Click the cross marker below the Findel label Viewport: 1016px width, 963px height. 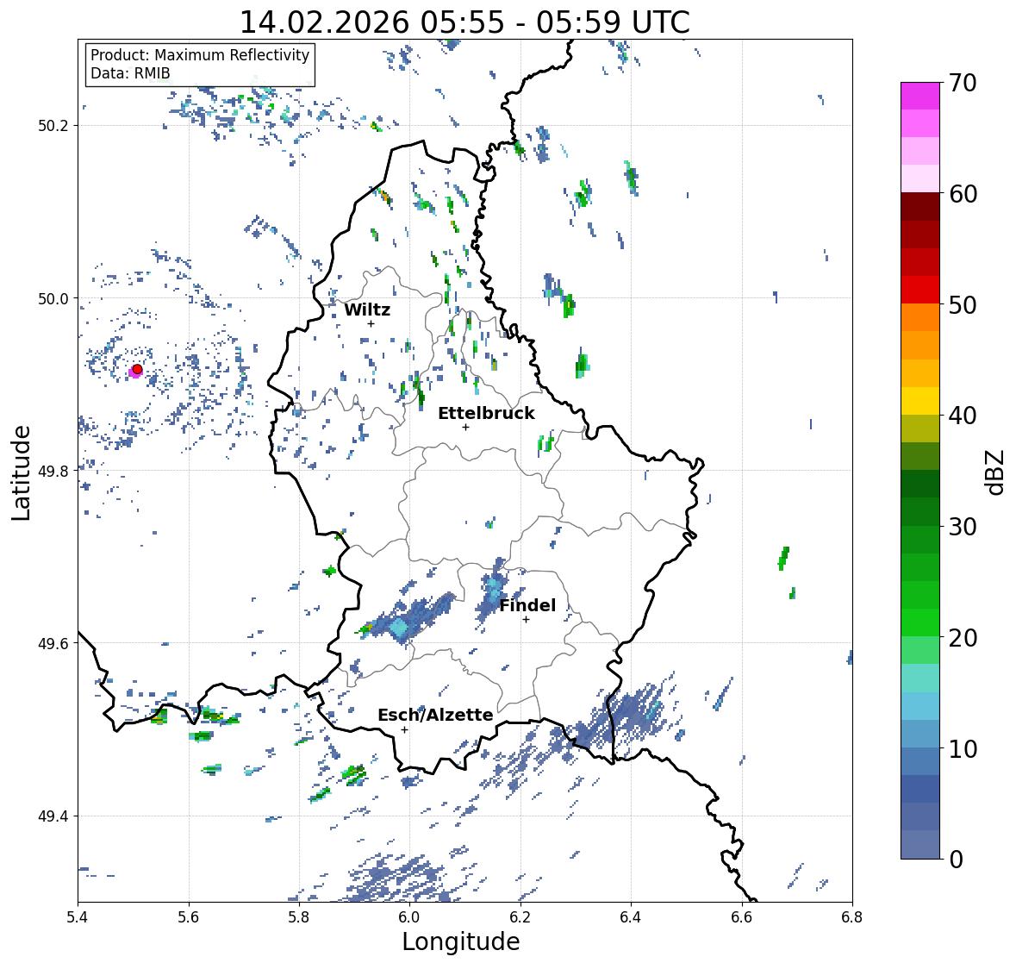point(527,620)
